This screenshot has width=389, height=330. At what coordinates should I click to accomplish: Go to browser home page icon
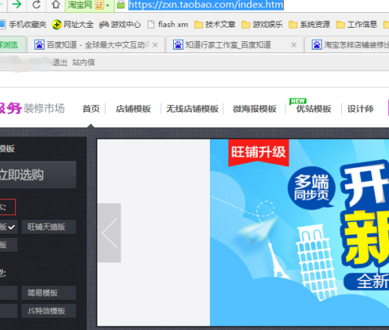(x=55, y=4)
